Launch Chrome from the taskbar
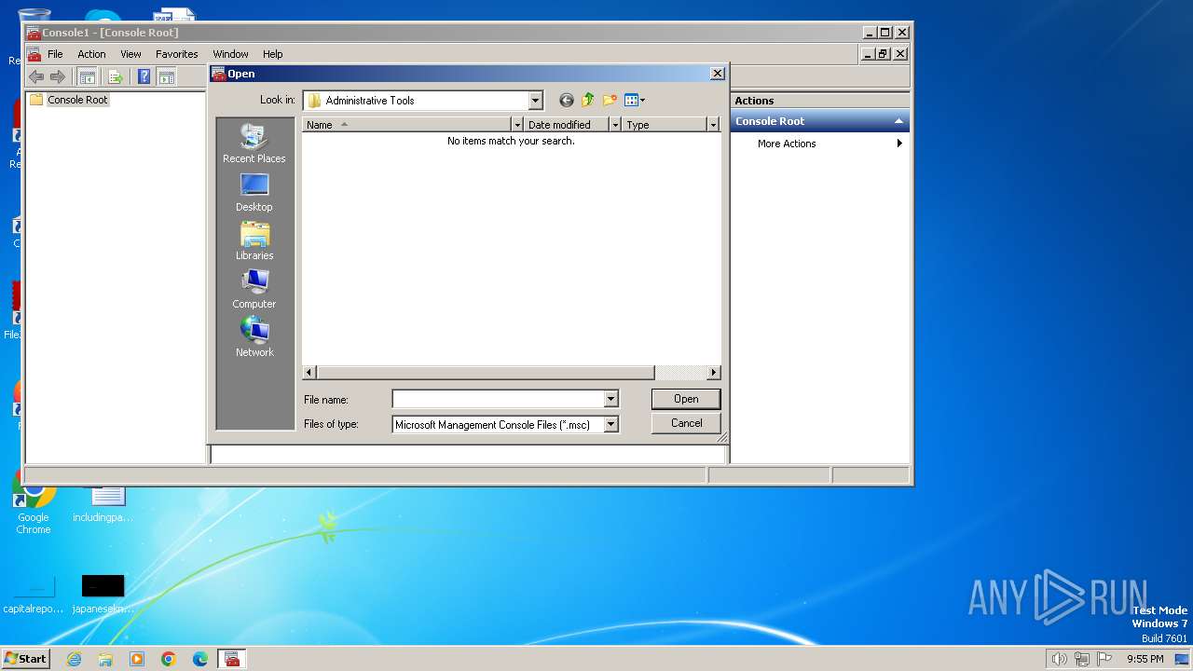 [169, 659]
